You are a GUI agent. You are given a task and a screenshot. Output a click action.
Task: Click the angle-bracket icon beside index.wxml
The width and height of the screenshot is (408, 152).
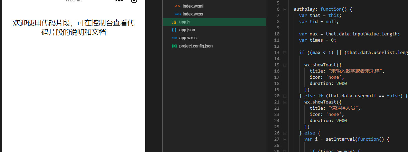click(x=178, y=6)
